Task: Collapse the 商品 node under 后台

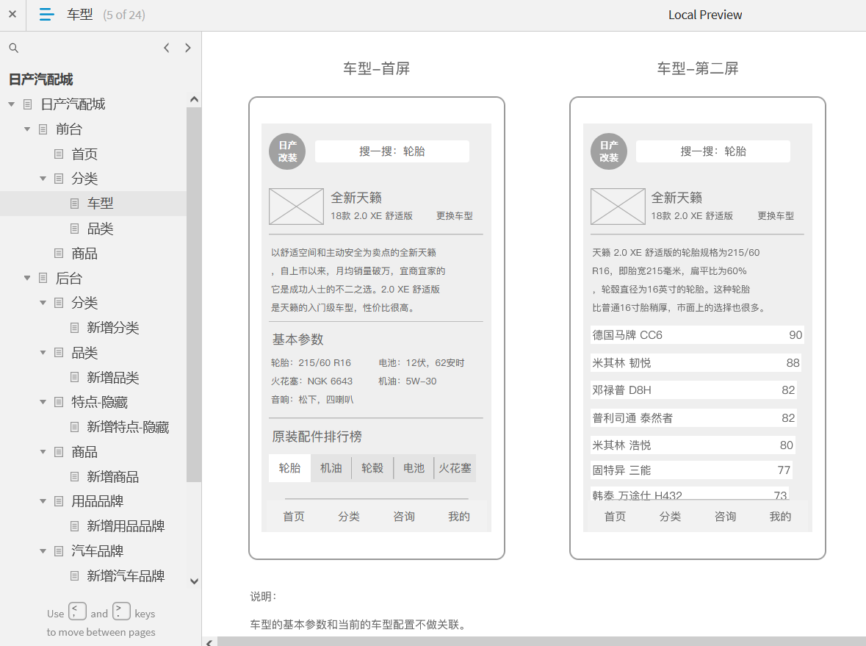Action: pyautogui.click(x=43, y=451)
